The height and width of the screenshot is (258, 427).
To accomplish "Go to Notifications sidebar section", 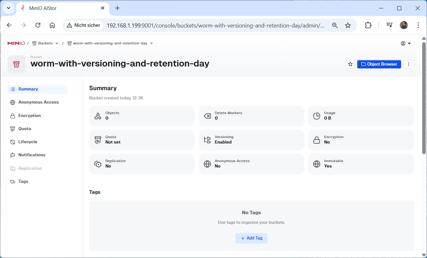I will pos(32,155).
